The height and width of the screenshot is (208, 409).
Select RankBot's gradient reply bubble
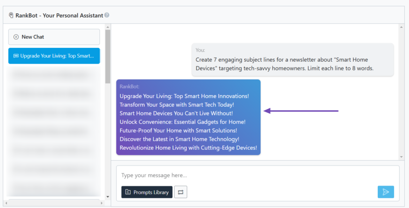click(x=188, y=117)
